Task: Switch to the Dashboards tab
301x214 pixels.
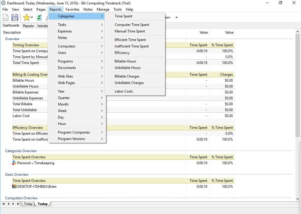Action: coord(11,25)
